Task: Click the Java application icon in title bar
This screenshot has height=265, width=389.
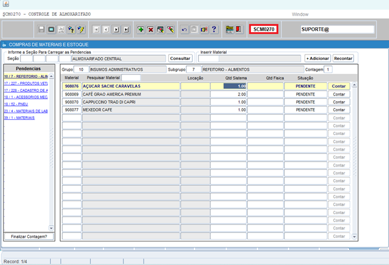Action: pyautogui.click(x=6, y=4)
